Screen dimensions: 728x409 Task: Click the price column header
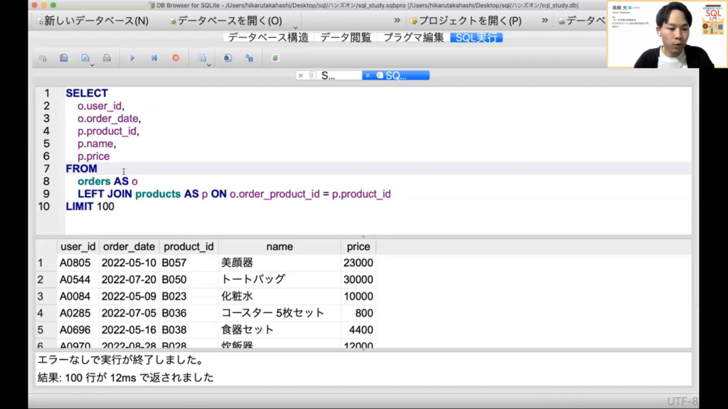[358, 247]
